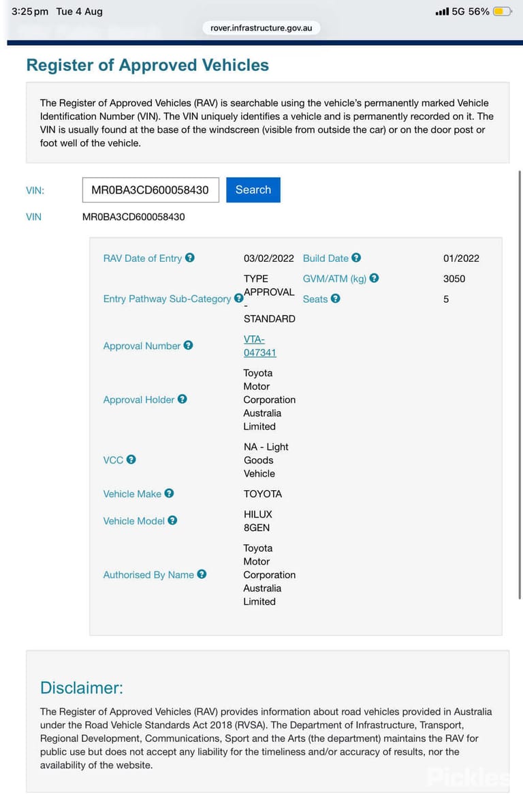Click the Seats label
523x797 pixels.
coord(315,299)
